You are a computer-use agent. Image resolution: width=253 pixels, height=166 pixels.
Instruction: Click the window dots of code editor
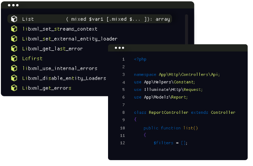(119, 48)
